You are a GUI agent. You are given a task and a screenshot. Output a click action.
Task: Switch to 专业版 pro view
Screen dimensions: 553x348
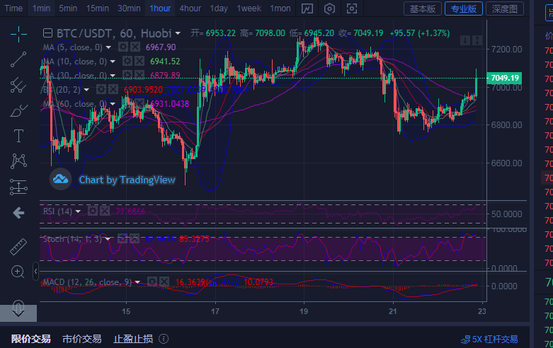coord(463,8)
